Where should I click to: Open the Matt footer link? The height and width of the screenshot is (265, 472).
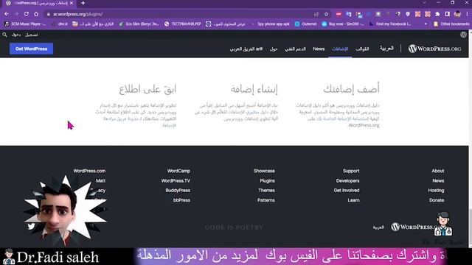point(100,180)
